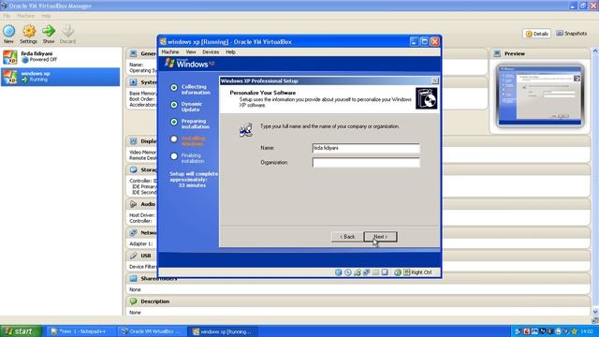Click the 'Host Driver:' label in Audio section

click(x=141, y=215)
